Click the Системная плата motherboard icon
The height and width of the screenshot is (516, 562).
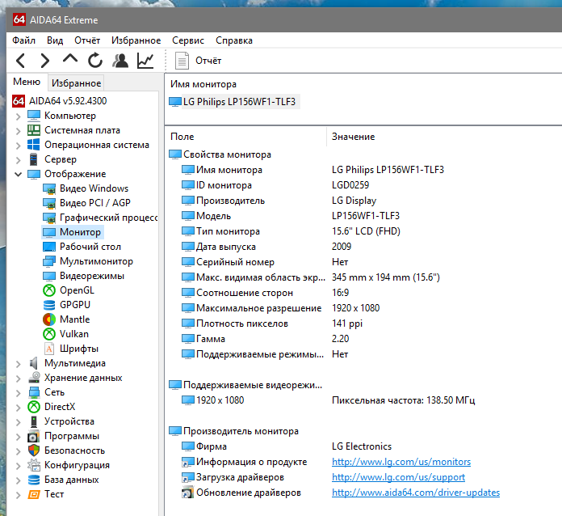tap(34, 130)
